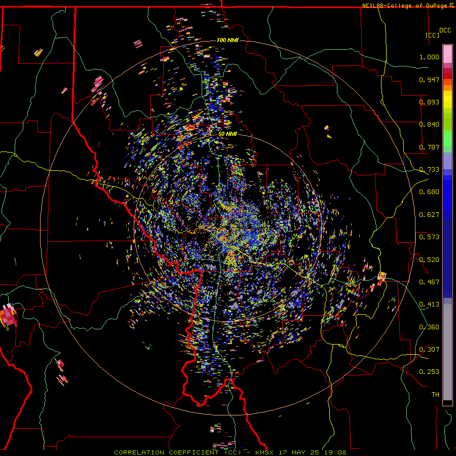The height and width of the screenshot is (456, 456).
Task: Click the 0.520 scale value
Action: tap(429, 260)
